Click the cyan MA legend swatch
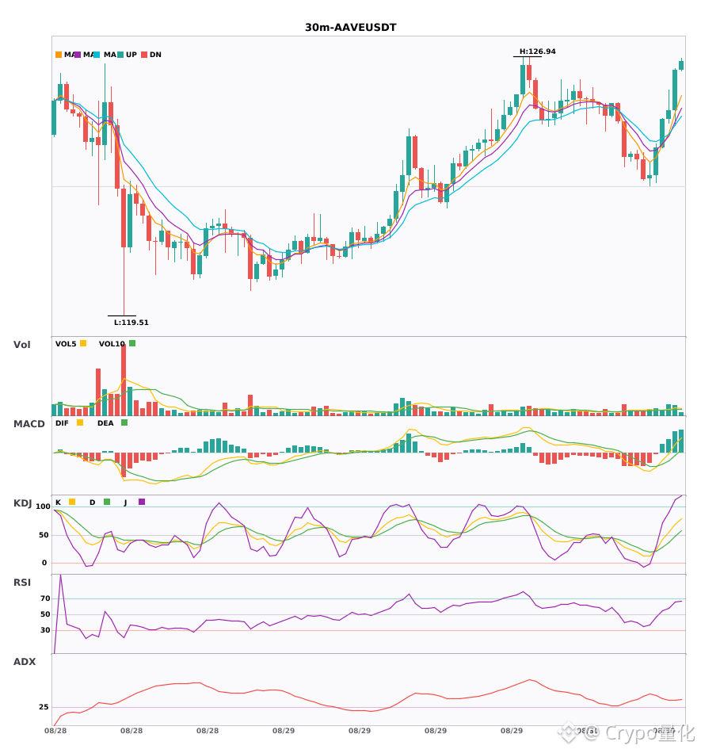The height and width of the screenshot is (753, 701). point(97,55)
